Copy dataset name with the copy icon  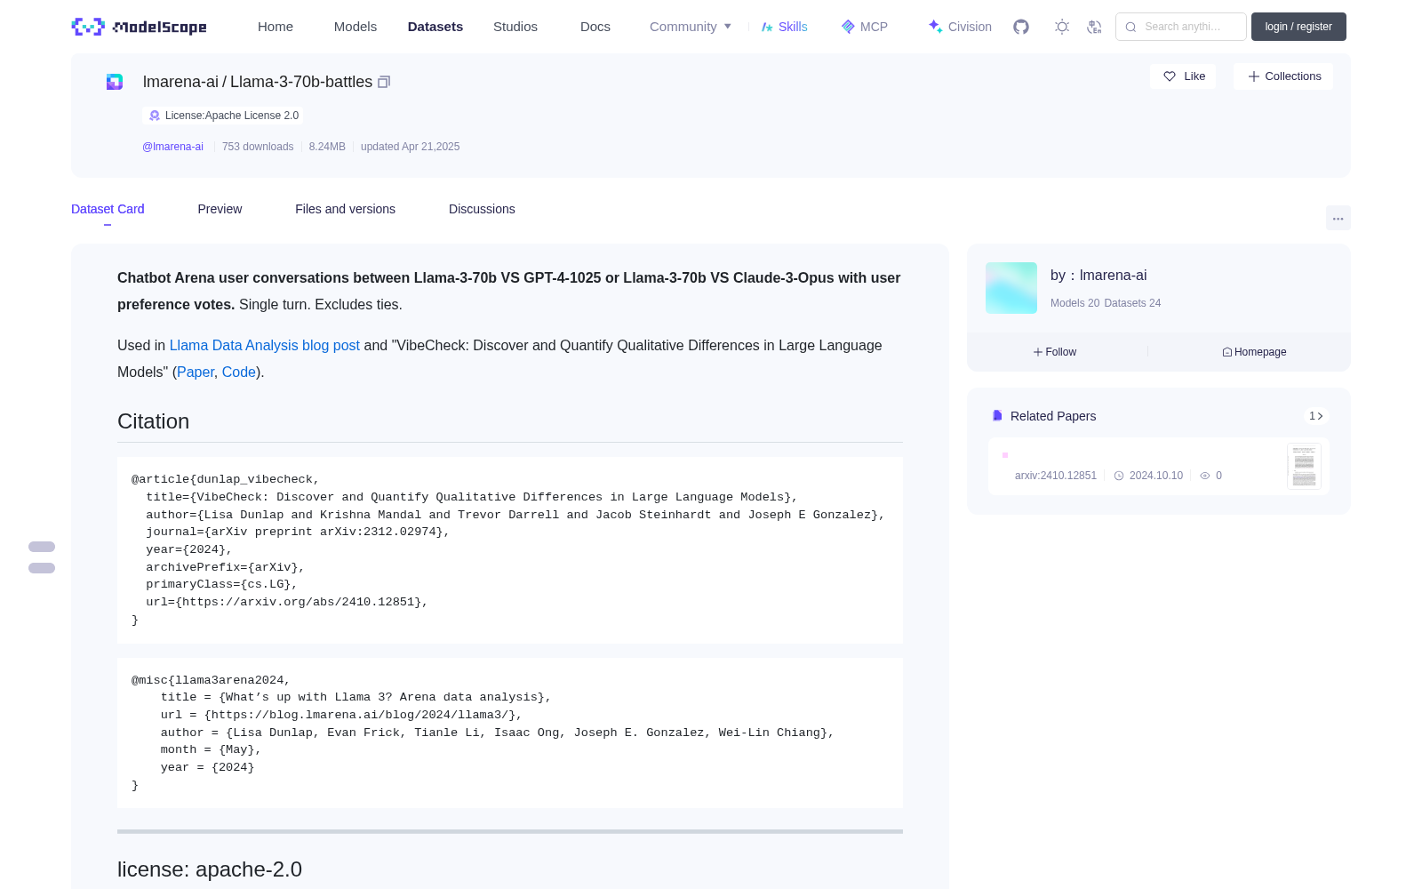384,82
